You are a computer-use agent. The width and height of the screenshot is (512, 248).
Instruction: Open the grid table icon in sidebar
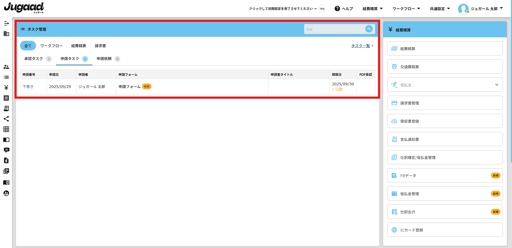[x=6, y=129]
